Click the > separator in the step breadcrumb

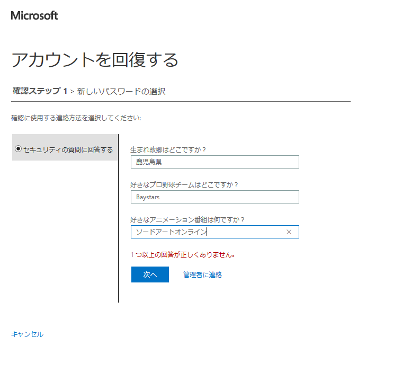coord(72,91)
